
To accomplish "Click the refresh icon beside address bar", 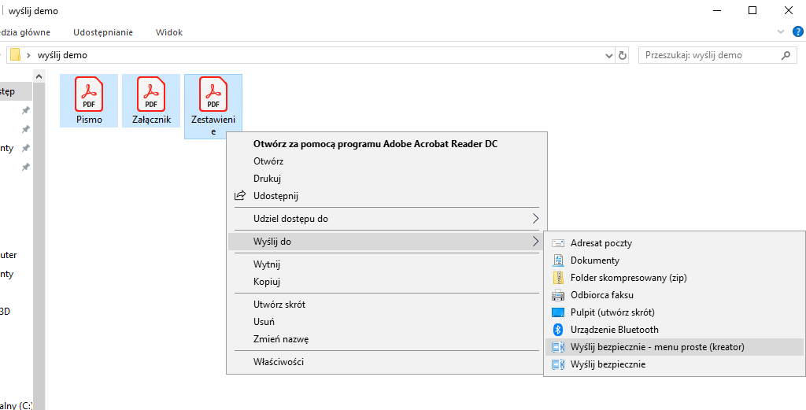I will tap(623, 56).
